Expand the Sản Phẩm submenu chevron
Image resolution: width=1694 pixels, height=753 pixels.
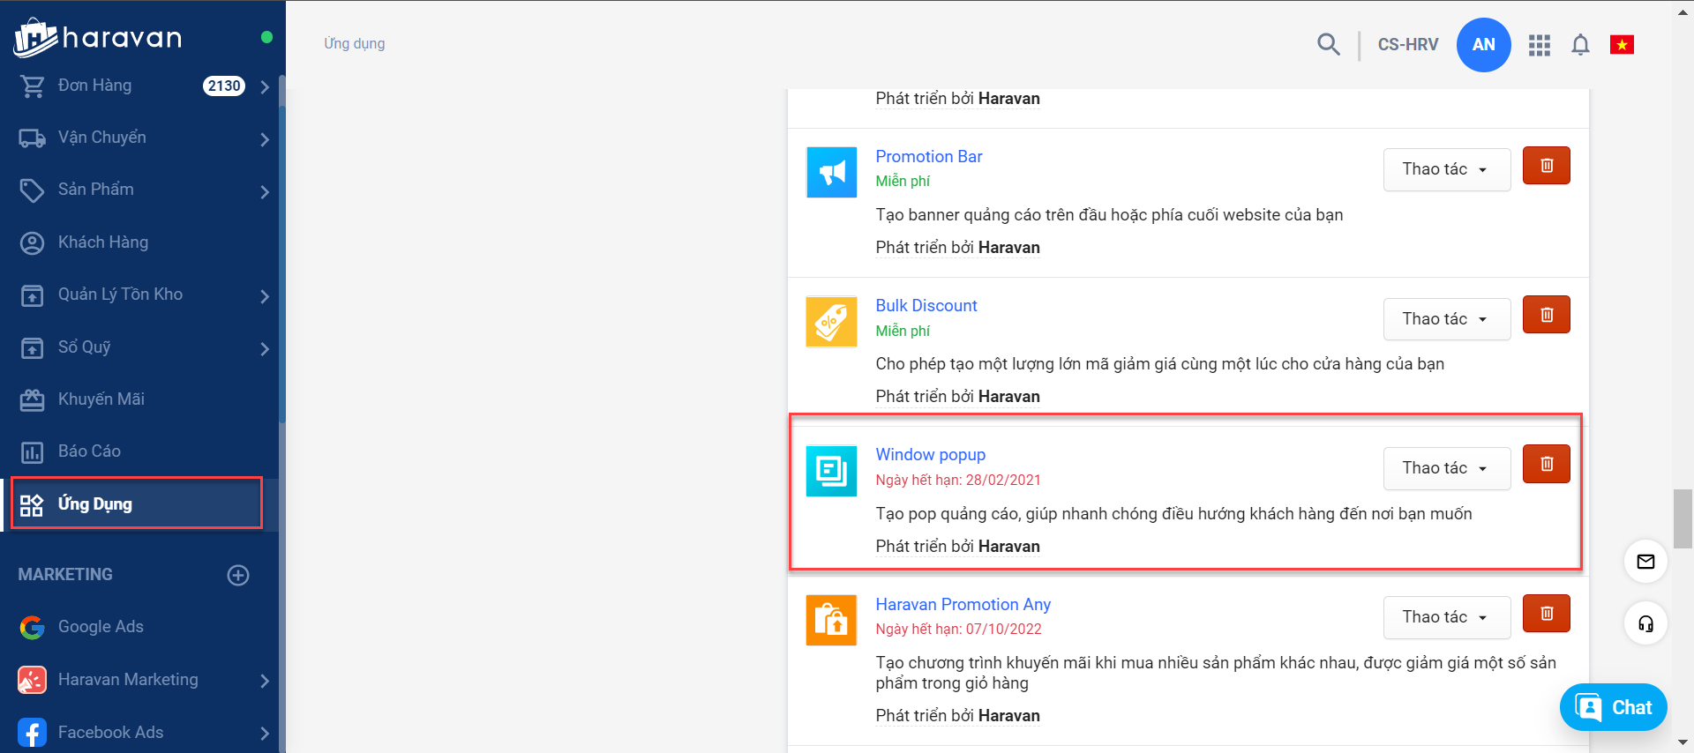265,191
